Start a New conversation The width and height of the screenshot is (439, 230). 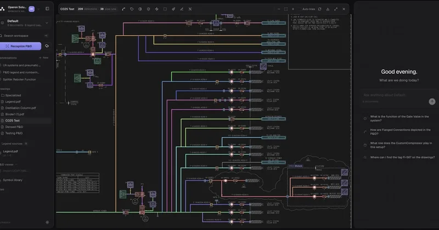44,58
